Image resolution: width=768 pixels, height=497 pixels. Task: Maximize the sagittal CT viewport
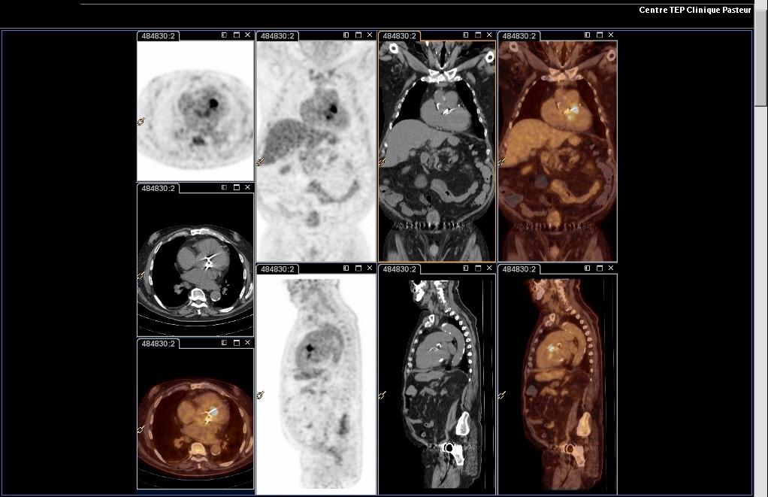tap(478, 268)
